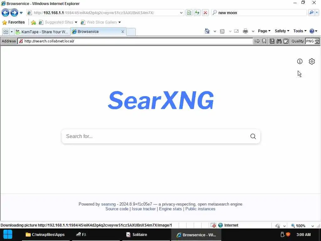Switch to the F:\ taskbar window
Image resolution: width=321 pixels, height=241 pixels.
click(x=96, y=235)
